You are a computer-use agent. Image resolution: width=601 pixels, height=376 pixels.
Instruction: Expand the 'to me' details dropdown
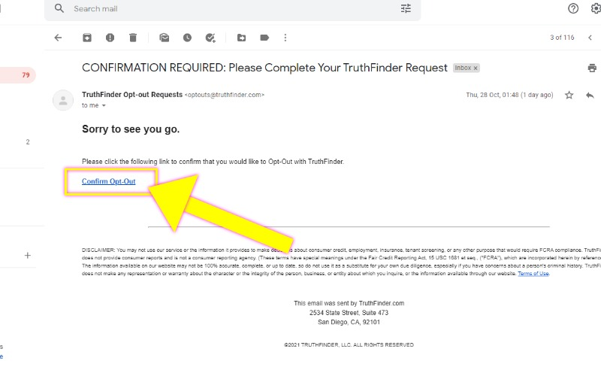[x=104, y=105]
